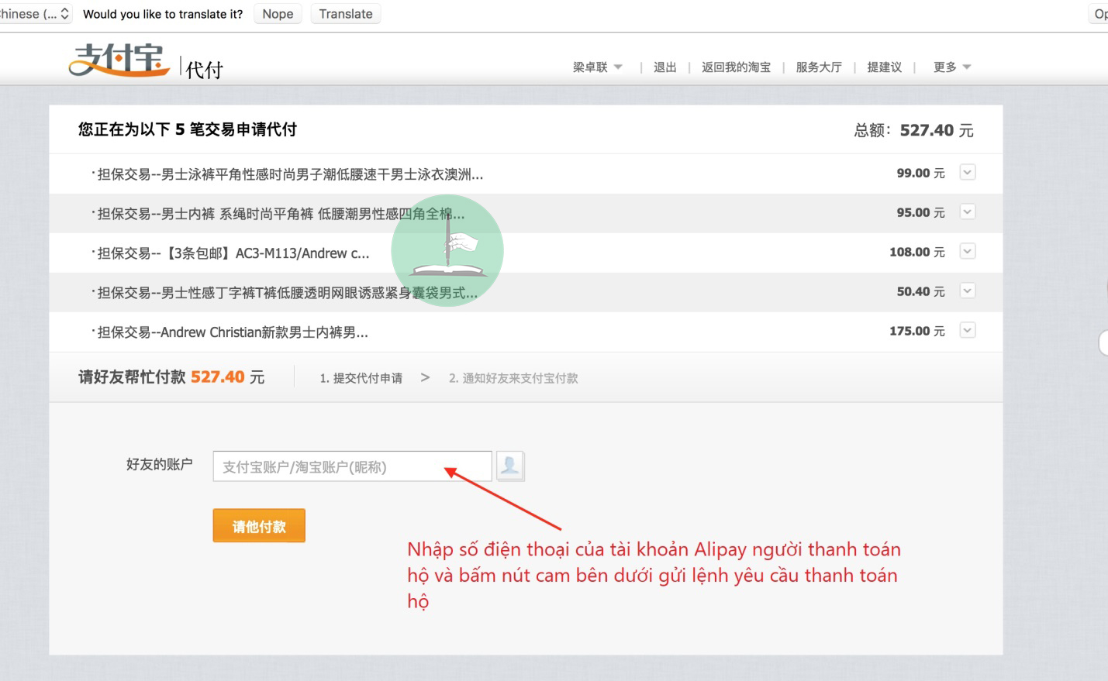Click 退出 to log out

point(664,67)
